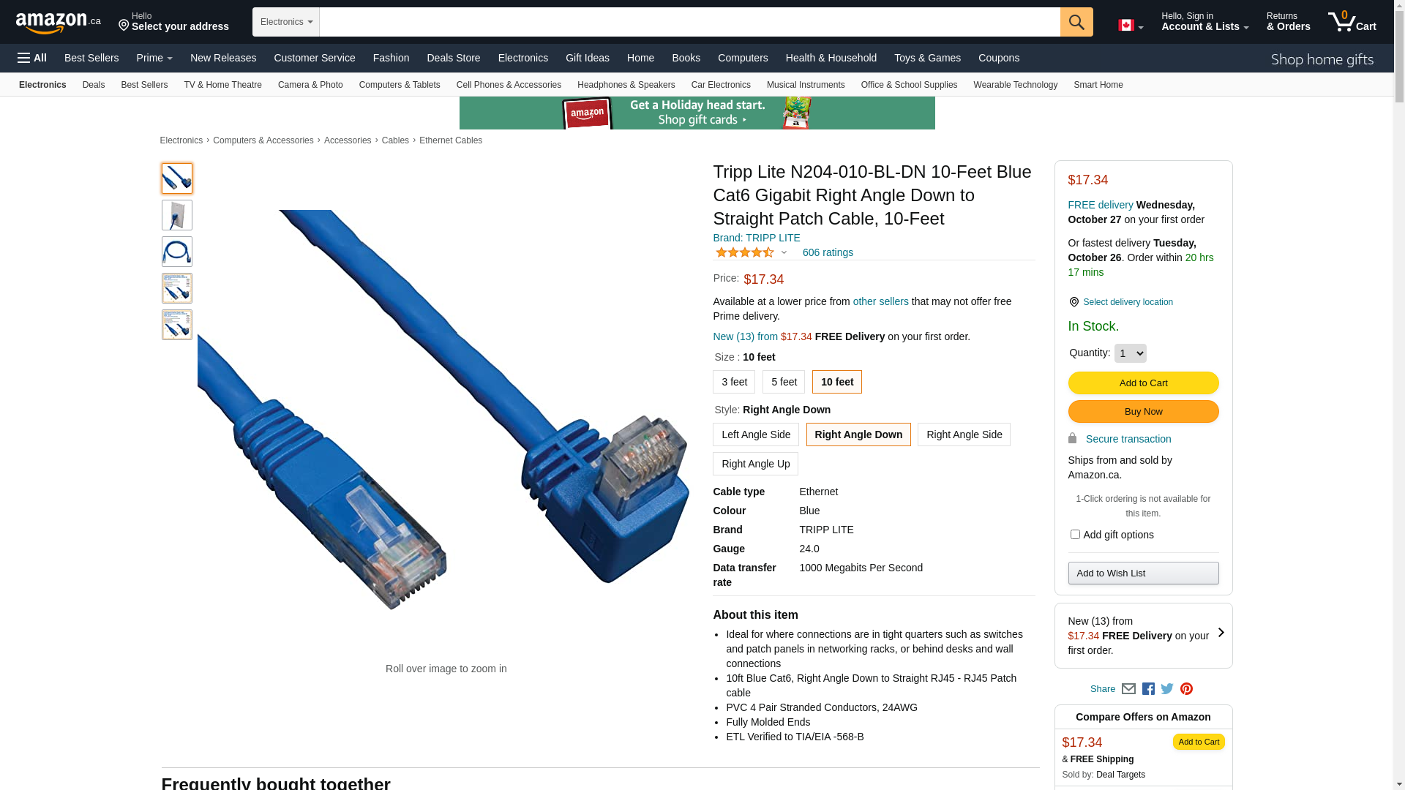Open the 606 ratings link

click(x=828, y=252)
